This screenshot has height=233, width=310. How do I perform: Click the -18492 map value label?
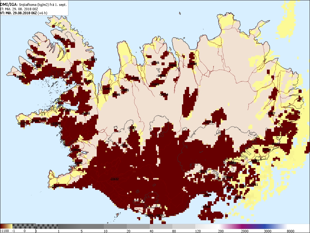[230, 188]
